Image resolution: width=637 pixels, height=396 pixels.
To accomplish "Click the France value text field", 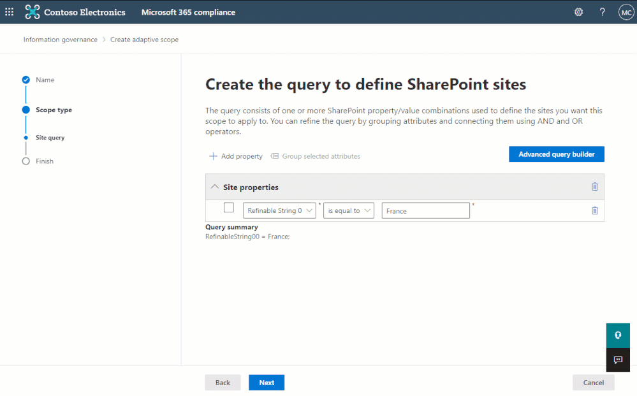I will coord(425,210).
